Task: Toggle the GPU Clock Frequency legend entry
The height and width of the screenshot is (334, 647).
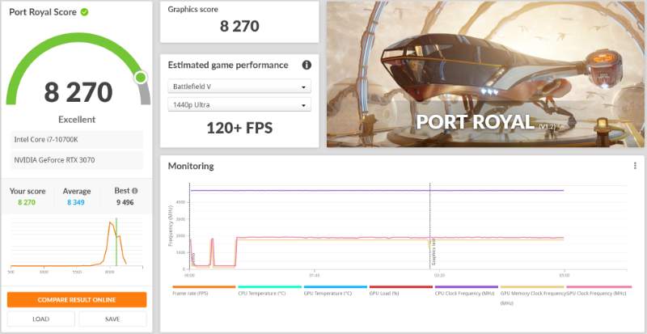Action: coord(599,290)
